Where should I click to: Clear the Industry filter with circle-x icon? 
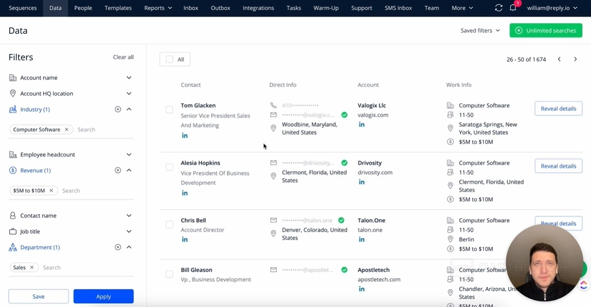118,109
